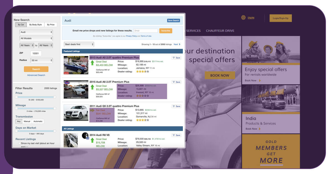Open the ending All Years dropdown
Viewport: 332px width, 174px height.
[45, 45]
